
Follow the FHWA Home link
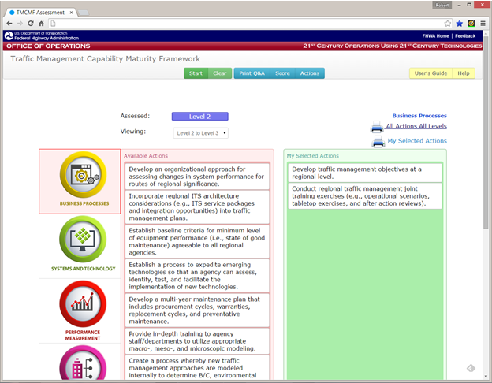click(436, 35)
